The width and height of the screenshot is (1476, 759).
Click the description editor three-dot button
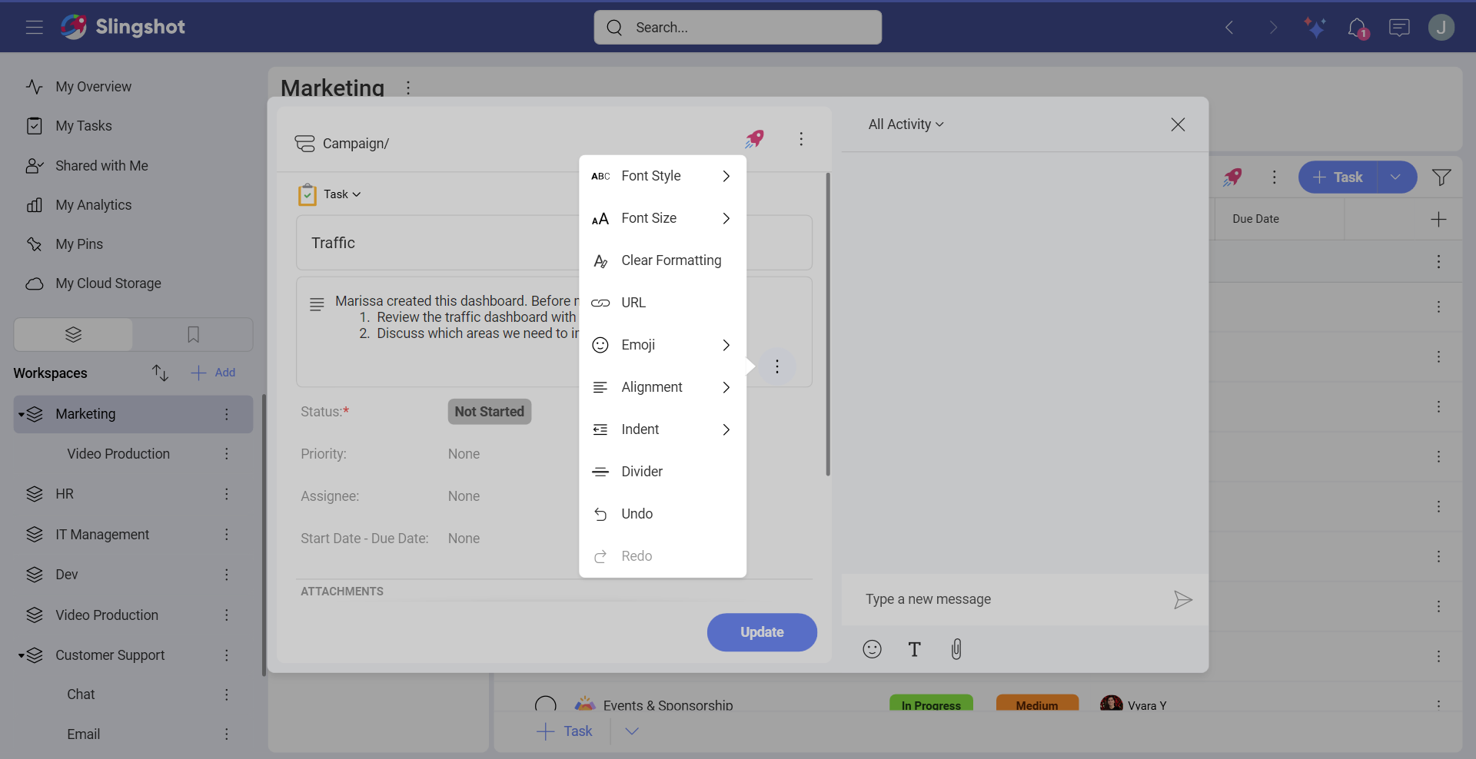coord(777,366)
